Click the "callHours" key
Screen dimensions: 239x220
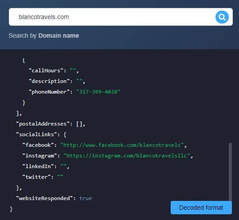[46, 71]
